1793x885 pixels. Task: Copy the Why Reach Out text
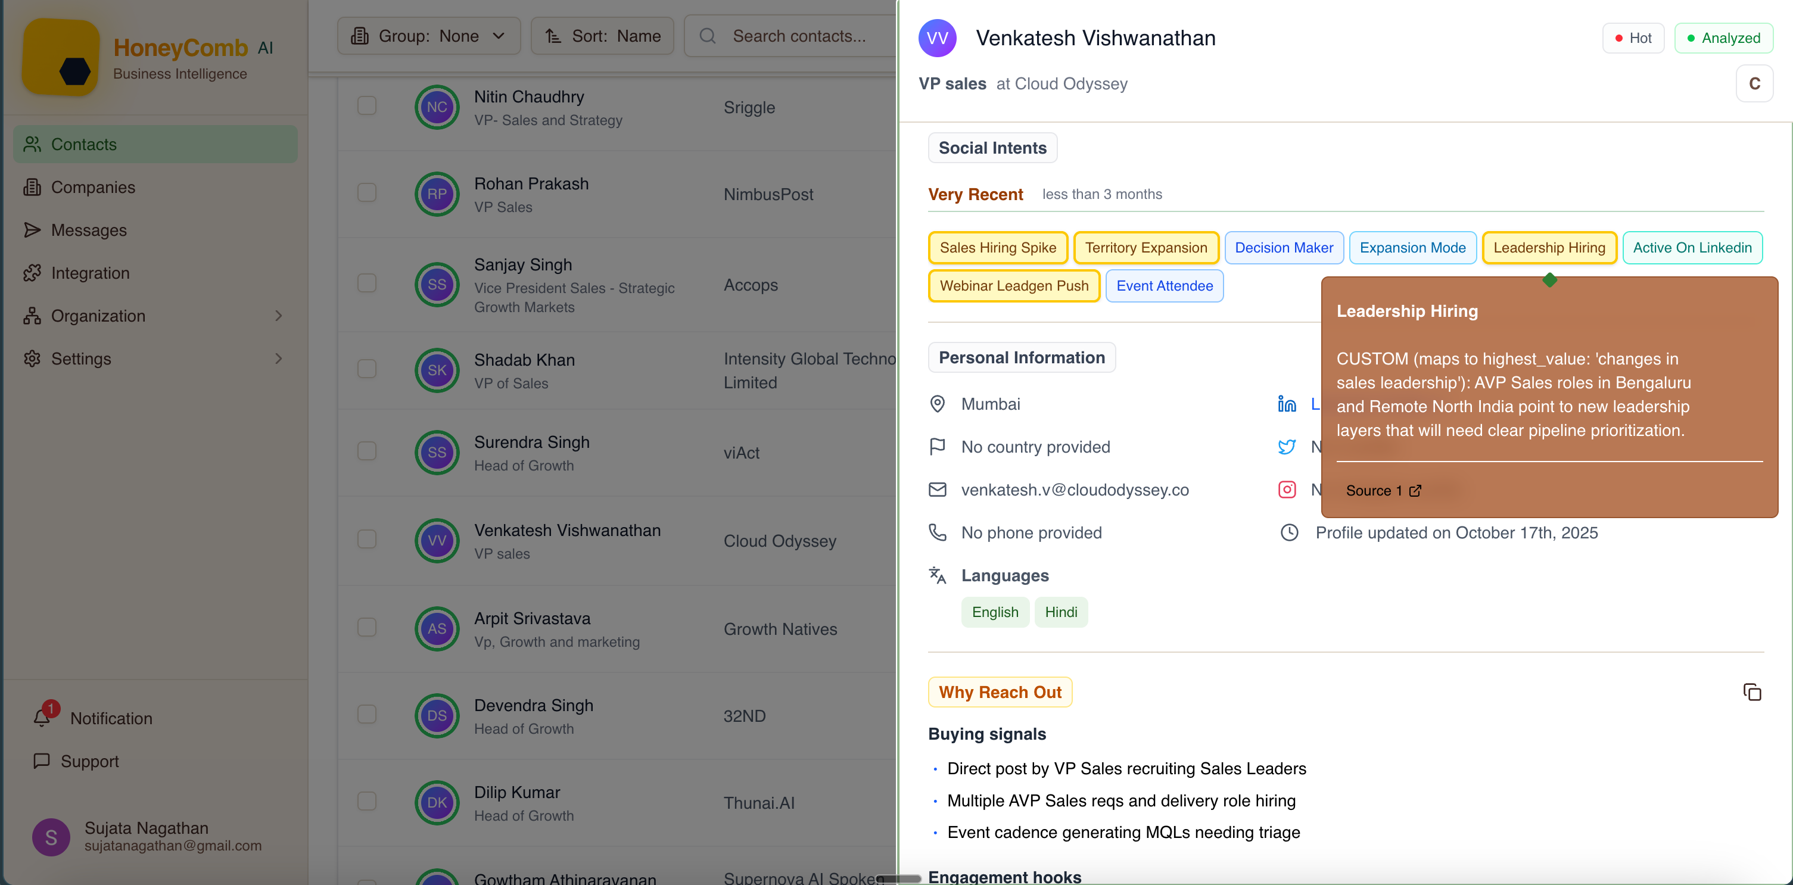coord(1751,691)
